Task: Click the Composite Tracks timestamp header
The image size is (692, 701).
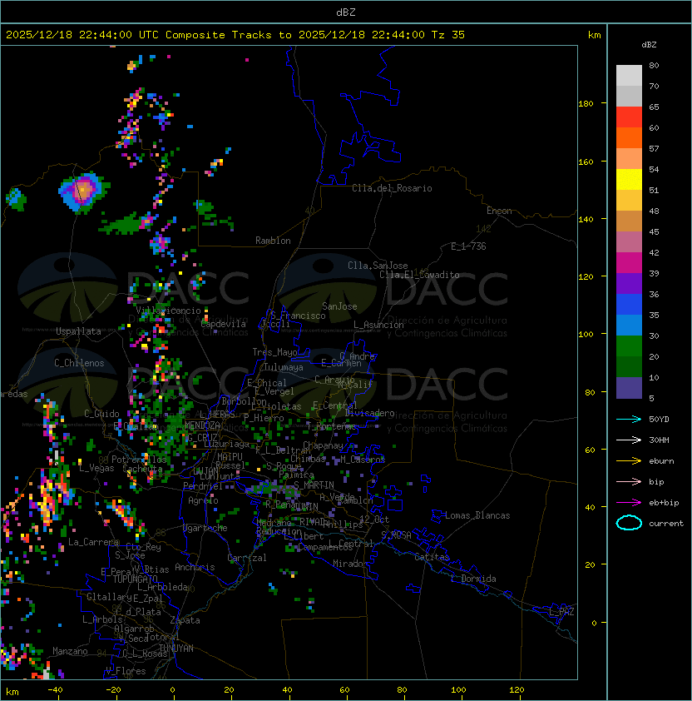Action: click(235, 35)
